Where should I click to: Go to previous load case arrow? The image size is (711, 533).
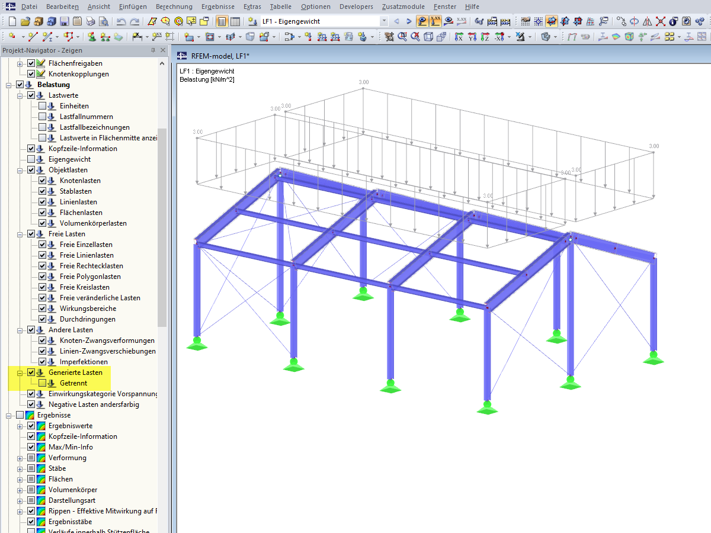pos(397,21)
